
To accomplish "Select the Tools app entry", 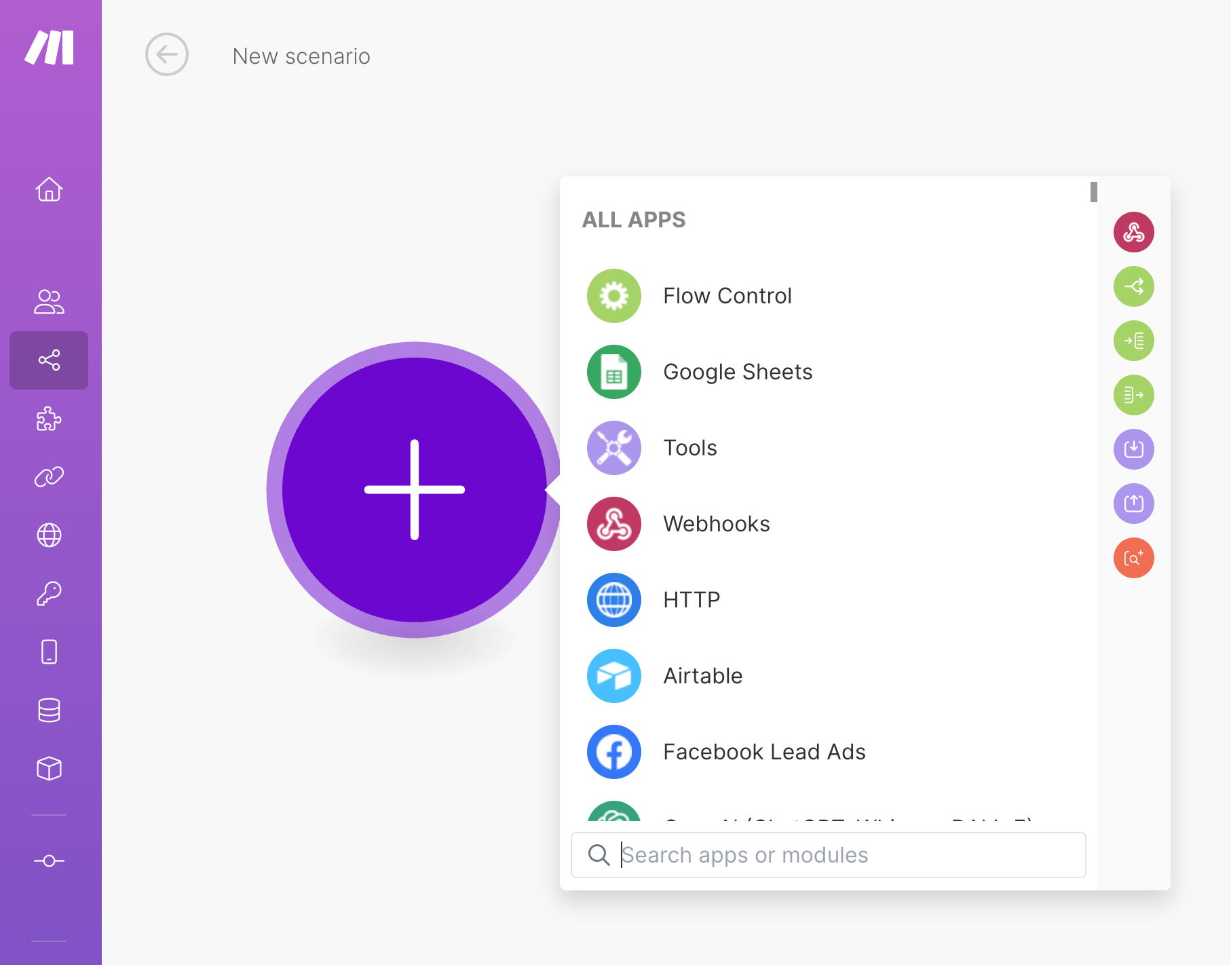I will 689,448.
